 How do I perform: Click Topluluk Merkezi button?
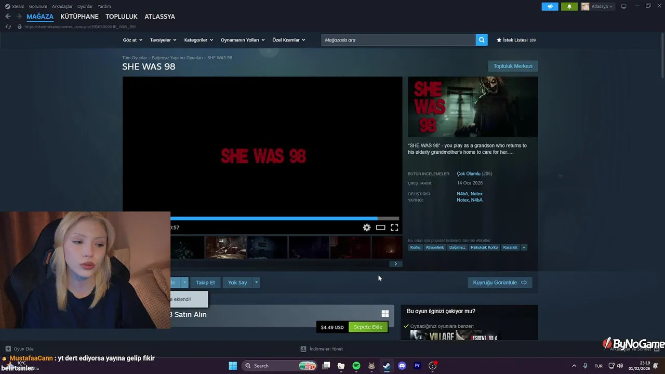click(x=513, y=66)
